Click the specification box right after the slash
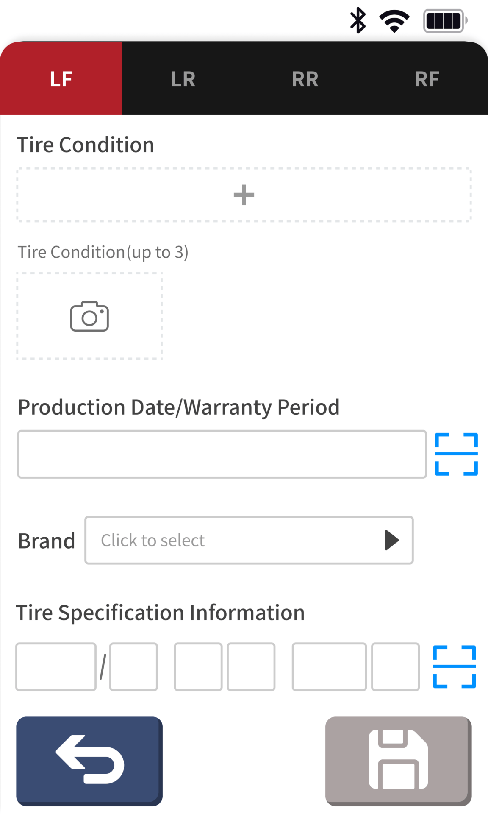This screenshot has height=814, width=488. click(133, 667)
